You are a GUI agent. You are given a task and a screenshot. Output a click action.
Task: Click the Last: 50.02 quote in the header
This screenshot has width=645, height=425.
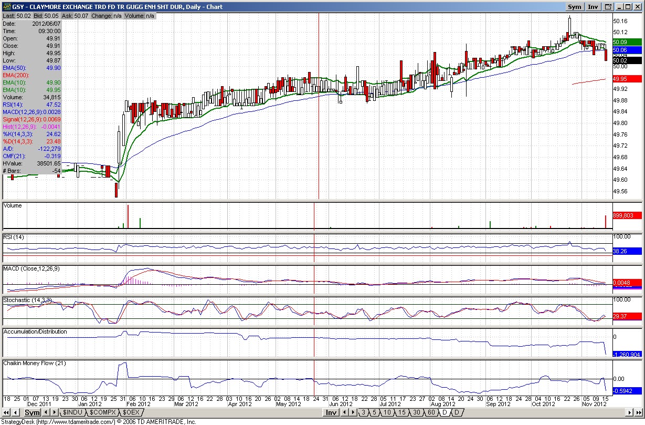coord(17,16)
